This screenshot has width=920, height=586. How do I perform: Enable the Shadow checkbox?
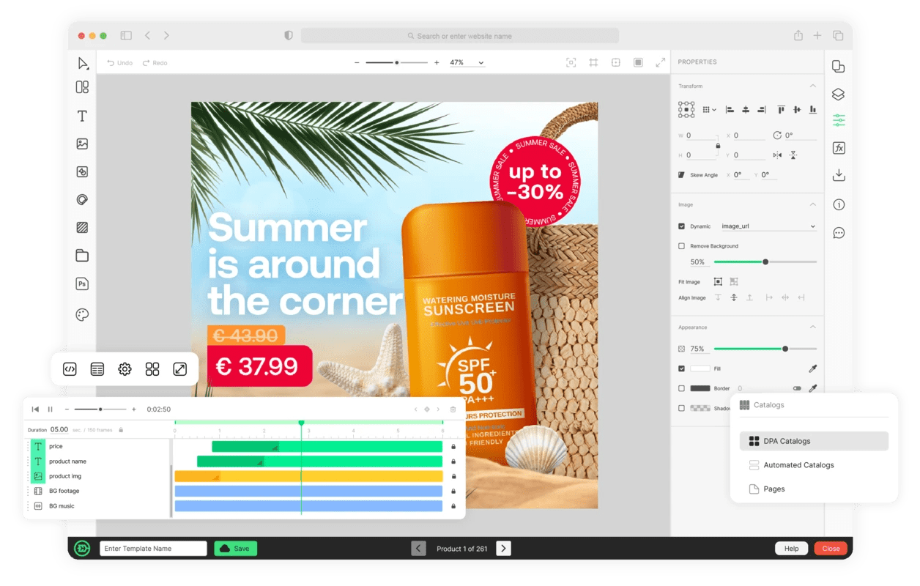pyautogui.click(x=682, y=408)
